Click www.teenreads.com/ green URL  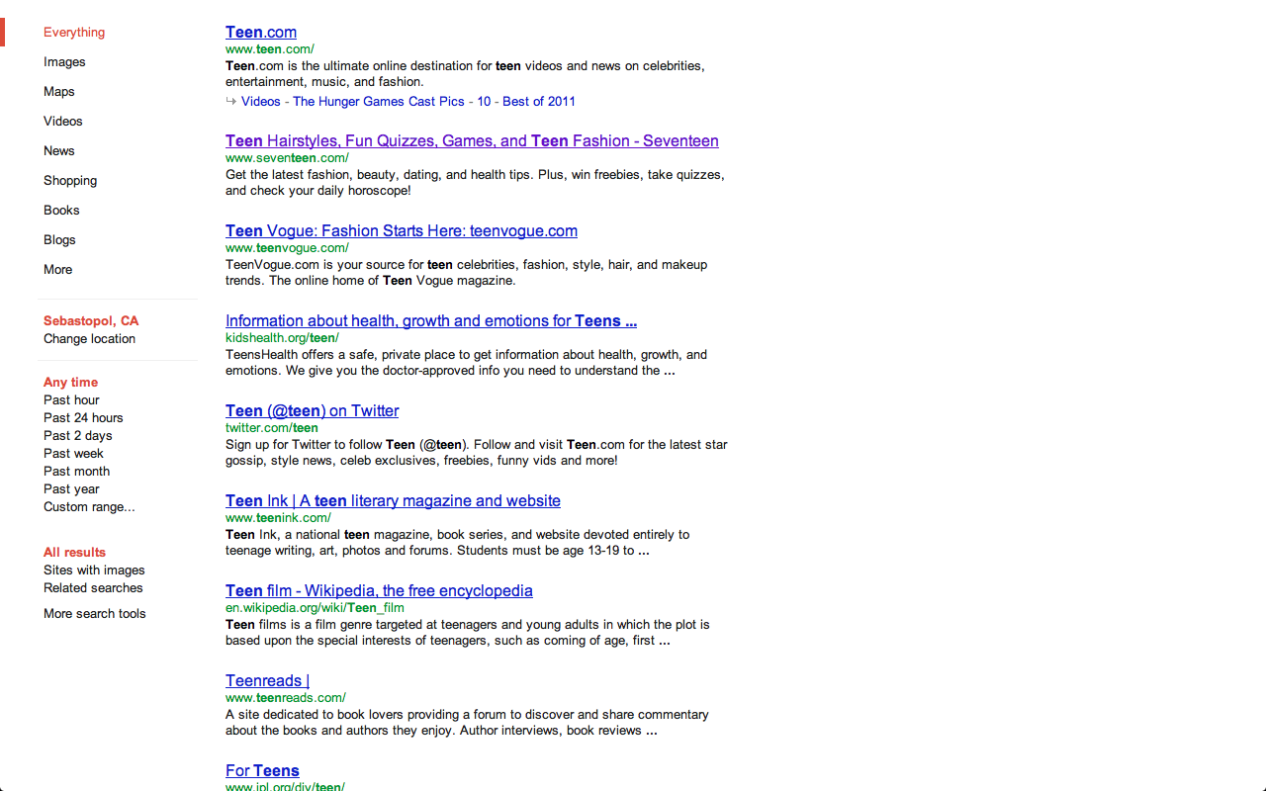coord(286,698)
